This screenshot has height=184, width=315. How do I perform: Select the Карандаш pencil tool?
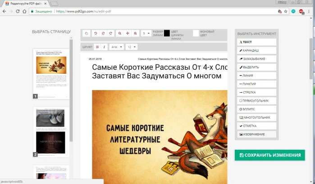coord(257,50)
